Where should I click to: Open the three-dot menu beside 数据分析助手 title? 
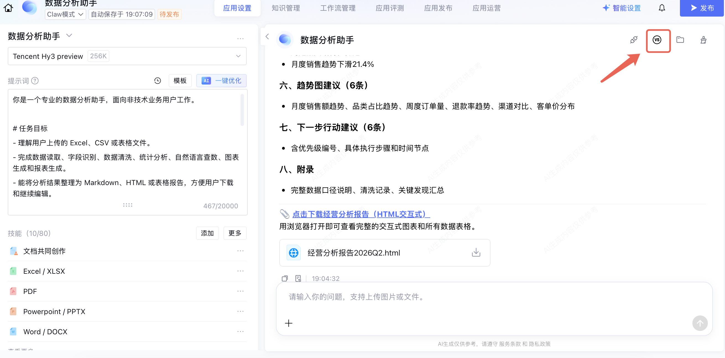240,38
